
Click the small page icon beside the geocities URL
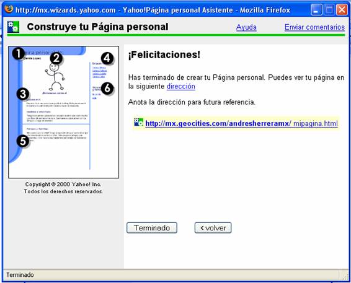click(138, 122)
